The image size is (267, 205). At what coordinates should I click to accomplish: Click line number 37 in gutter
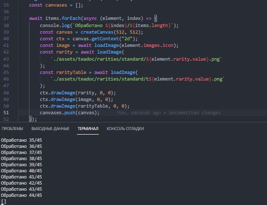coord(6,18)
